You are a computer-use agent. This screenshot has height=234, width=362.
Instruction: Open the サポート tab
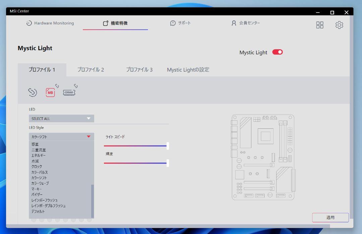coord(180,23)
